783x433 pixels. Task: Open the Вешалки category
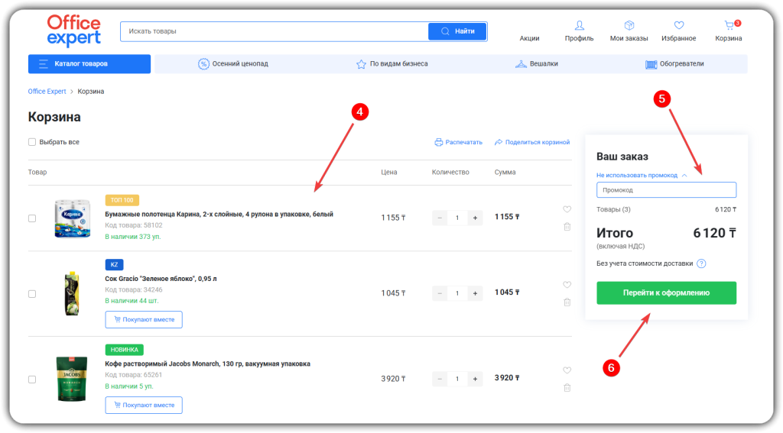pyautogui.click(x=537, y=64)
